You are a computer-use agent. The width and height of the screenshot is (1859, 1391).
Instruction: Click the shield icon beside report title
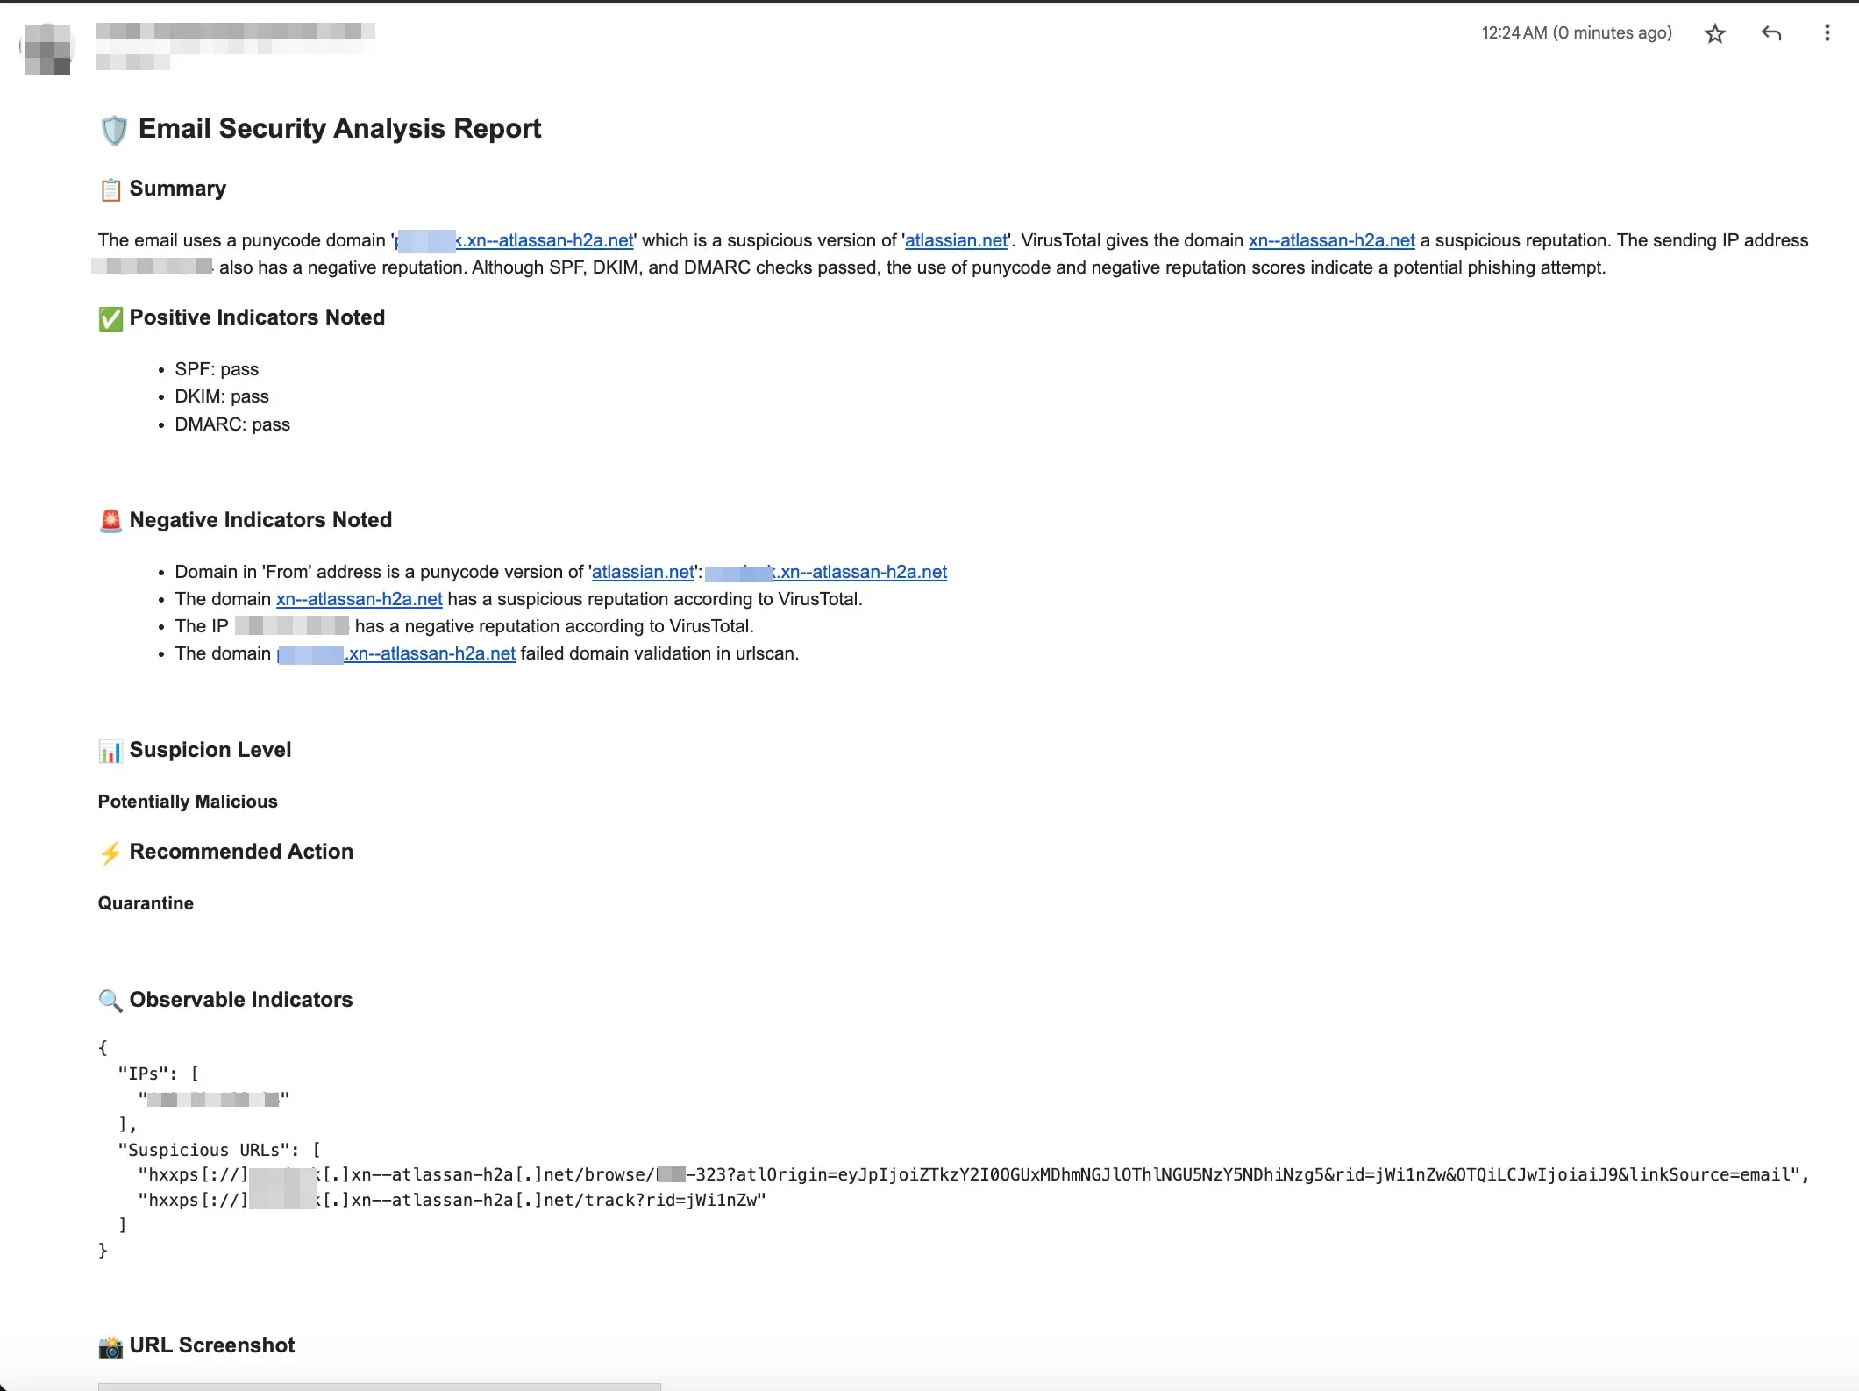[x=114, y=131]
